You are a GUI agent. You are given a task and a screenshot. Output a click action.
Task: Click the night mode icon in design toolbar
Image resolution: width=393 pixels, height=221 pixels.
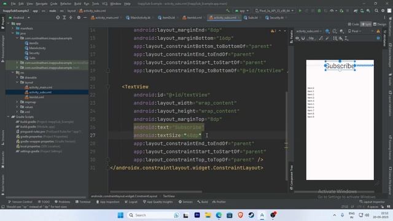tap(341, 31)
